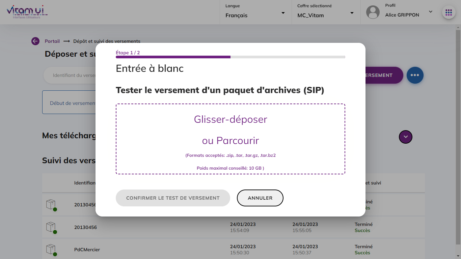Open the Coffre sélectionné MC_Vitam dropdown

pyautogui.click(x=326, y=12)
